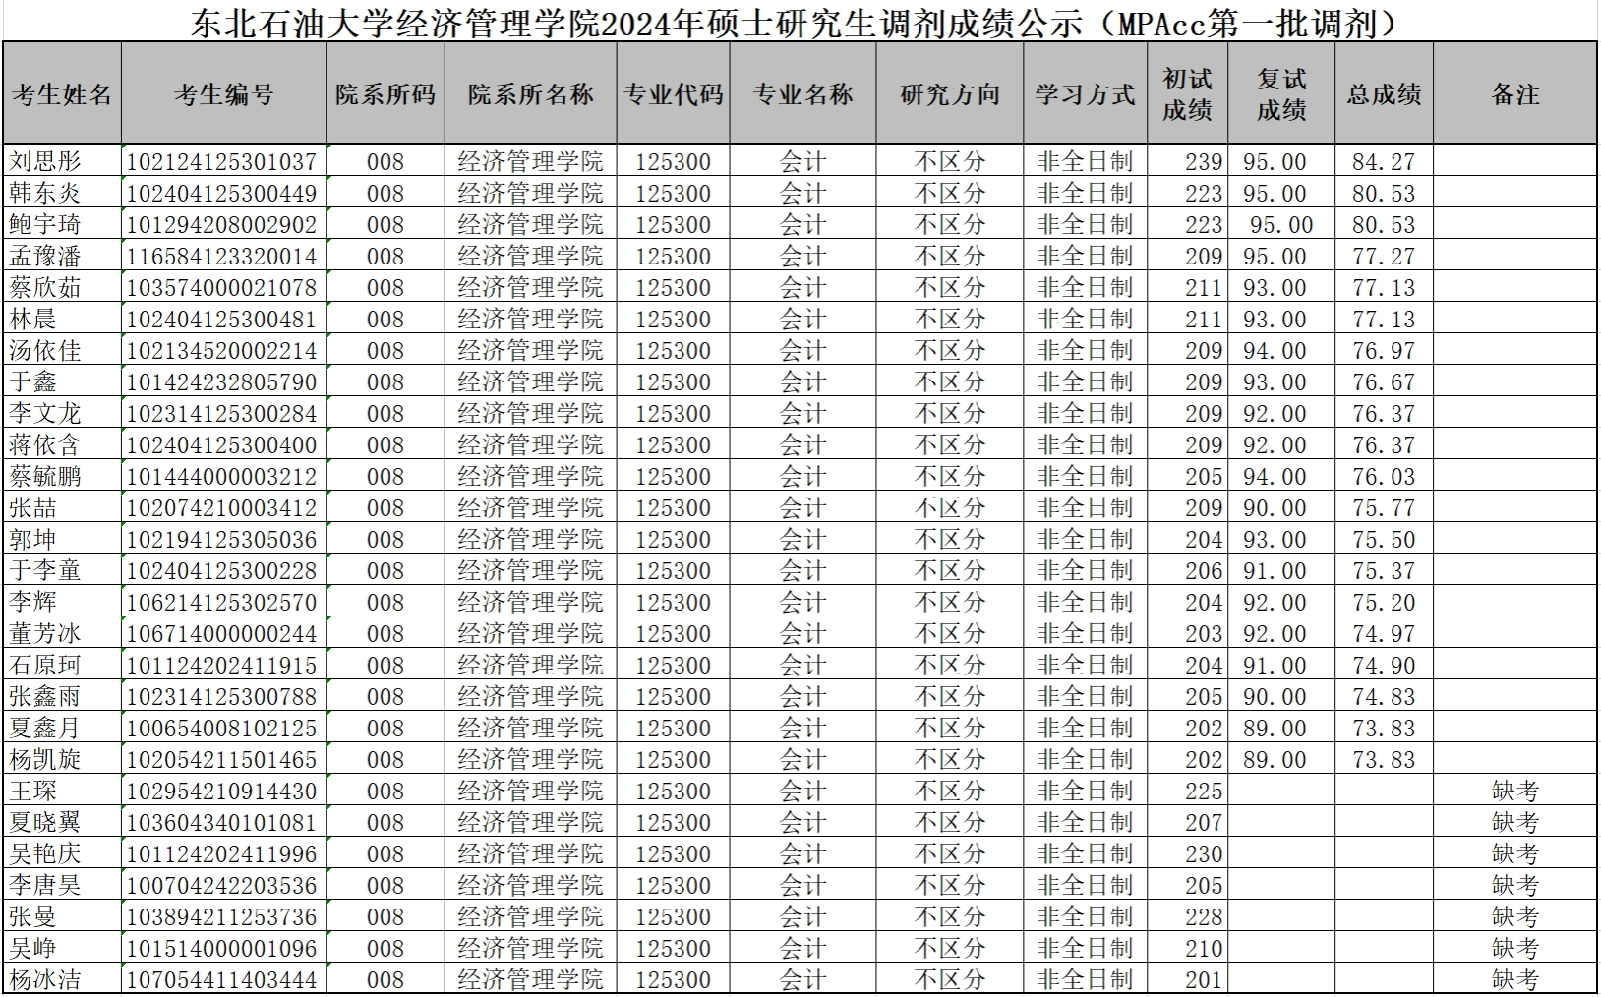1601x997 pixels.
Task: Click the table title text at top
Action: [x=793, y=22]
